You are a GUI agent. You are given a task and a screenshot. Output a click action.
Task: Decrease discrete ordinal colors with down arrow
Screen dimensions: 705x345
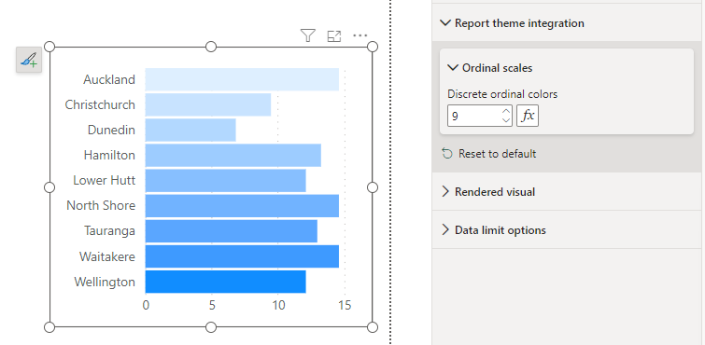[x=506, y=120]
